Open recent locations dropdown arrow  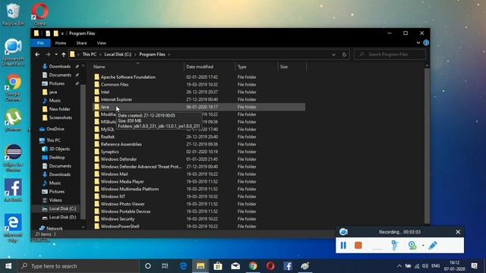(56, 55)
